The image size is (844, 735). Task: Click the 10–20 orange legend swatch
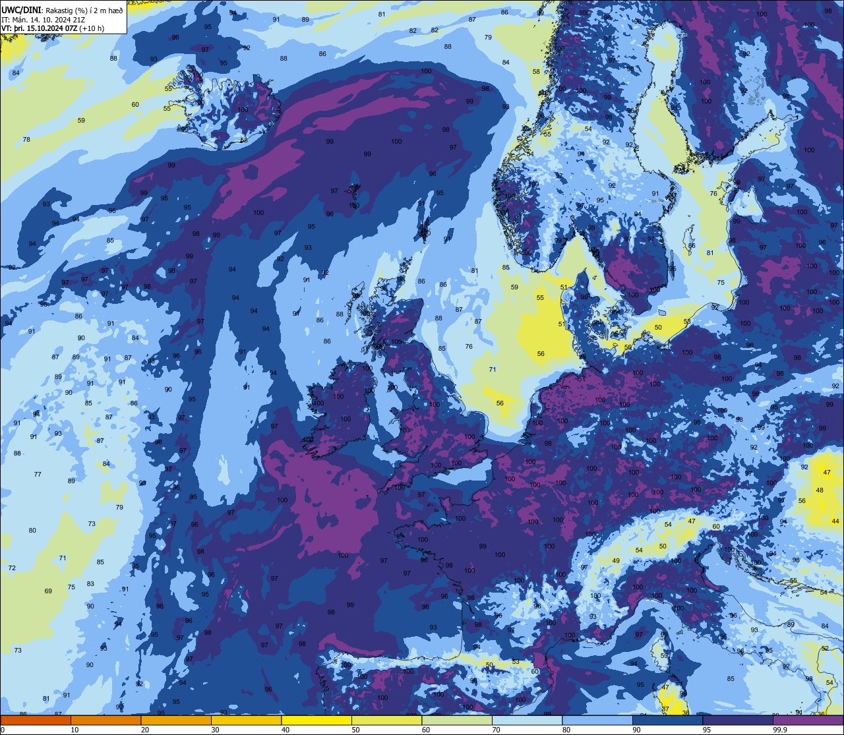105,720
